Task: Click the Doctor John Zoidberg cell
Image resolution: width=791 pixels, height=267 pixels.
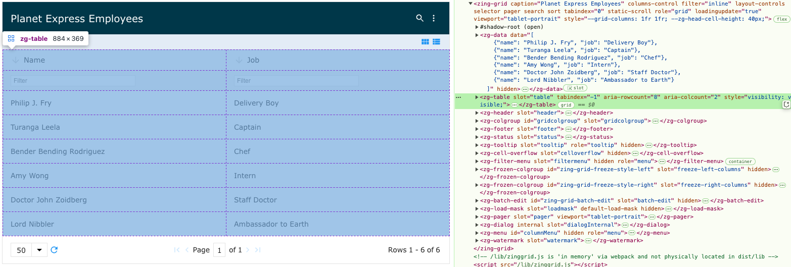Action: pos(114,200)
